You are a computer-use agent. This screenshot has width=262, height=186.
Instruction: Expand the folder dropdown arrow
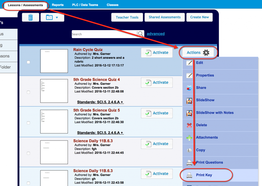pyautogui.click(x=57, y=17)
